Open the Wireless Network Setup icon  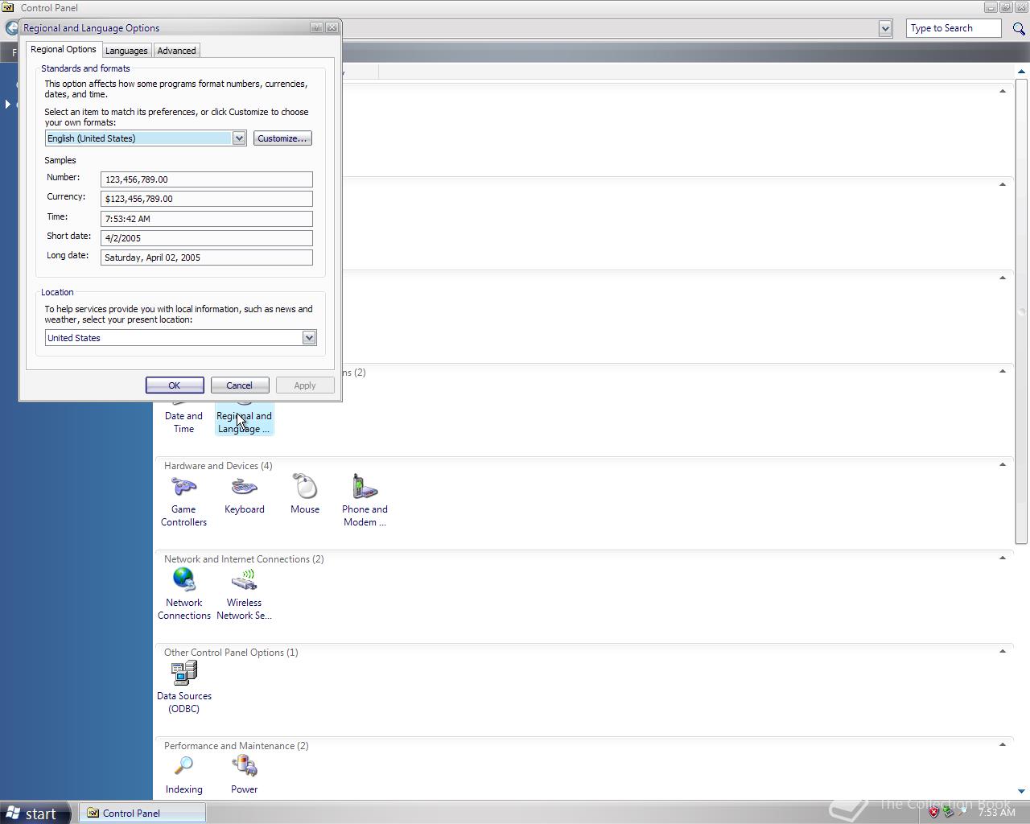click(244, 594)
